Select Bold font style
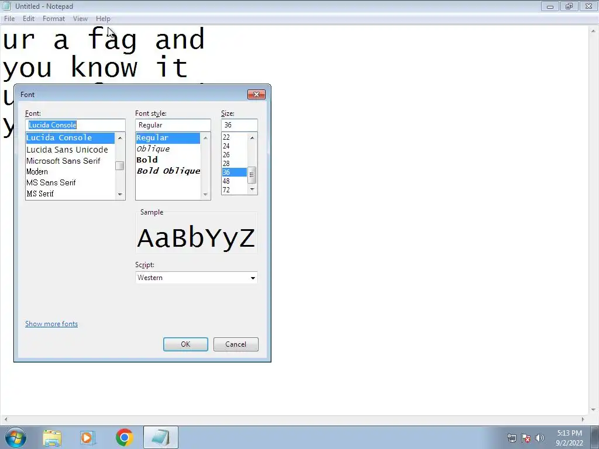 pos(168,160)
